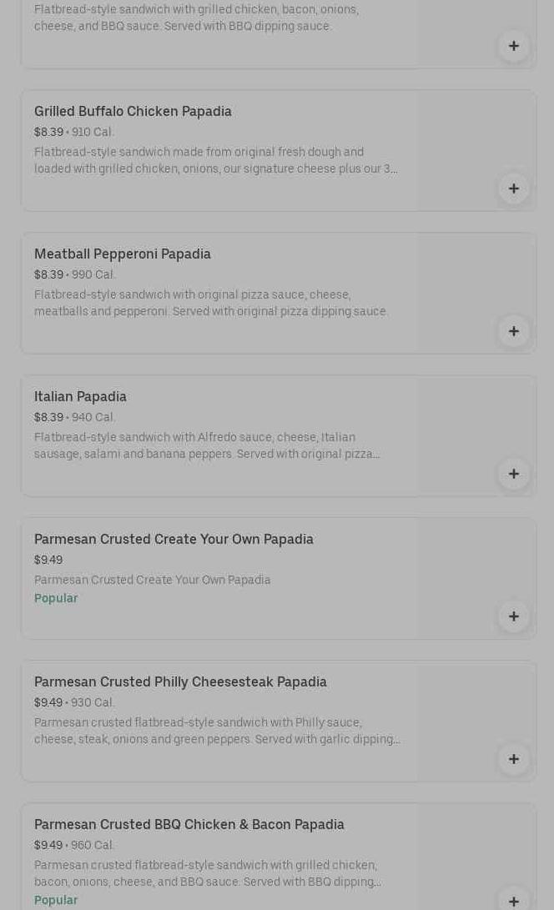Open Parmesan Crusted BBQ Chicken & Bacon title
The height and width of the screenshot is (910, 554).
click(189, 824)
